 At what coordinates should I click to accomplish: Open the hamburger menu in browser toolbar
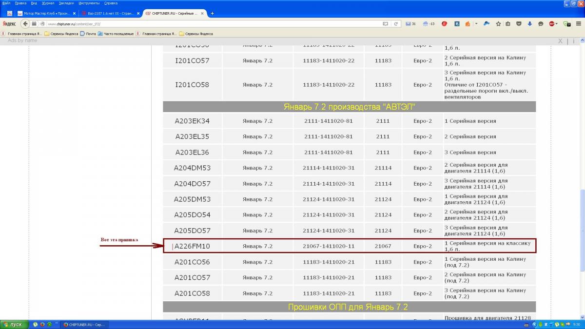(x=578, y=23)
